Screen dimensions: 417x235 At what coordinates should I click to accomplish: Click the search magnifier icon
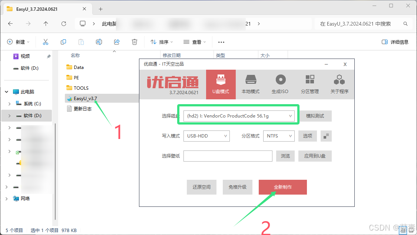pyautogui.click(x=405, y=24)
